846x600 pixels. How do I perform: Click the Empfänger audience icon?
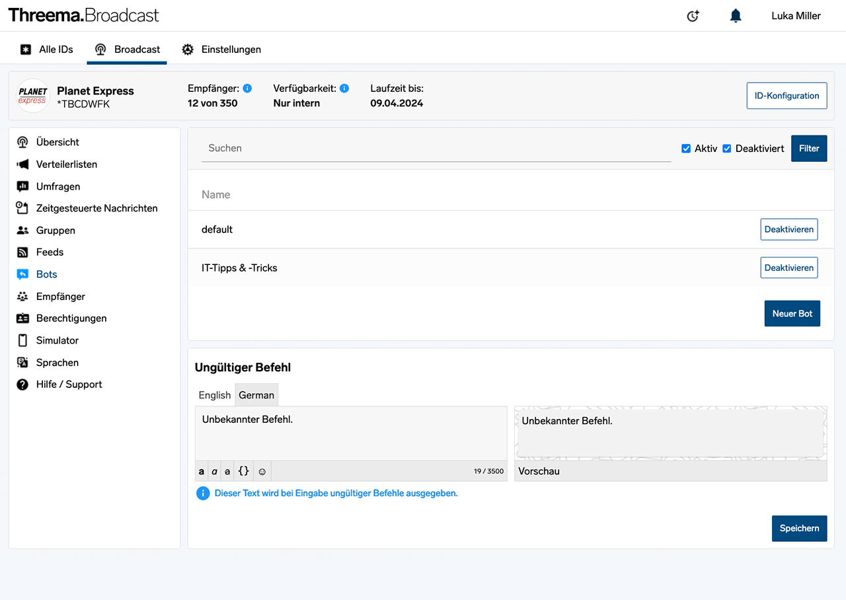pos(22,297)
